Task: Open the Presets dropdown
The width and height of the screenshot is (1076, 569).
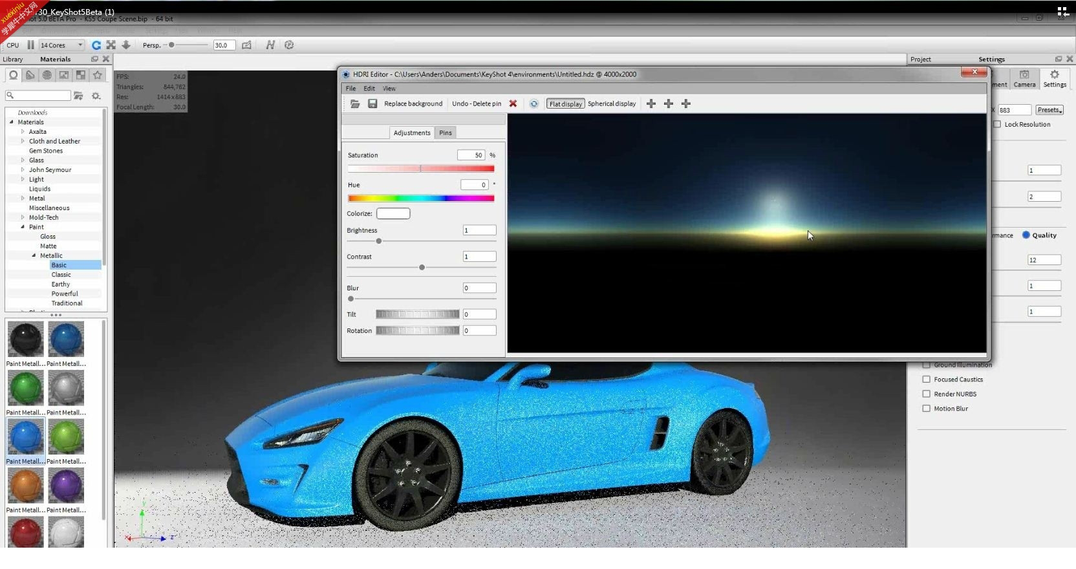Action: [1049, 110]
